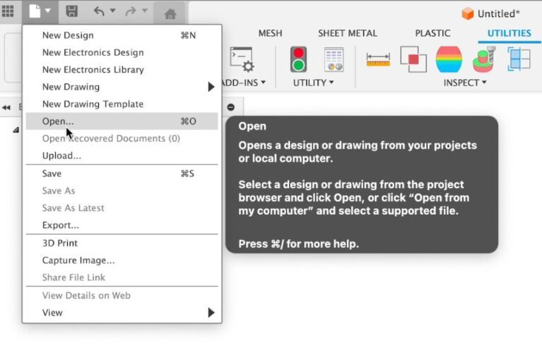Open the Redo history dropdown arrow
Image resolution: width=542 pixels, height=355 pixels.
pyautogui.click(x=145, y=11)
